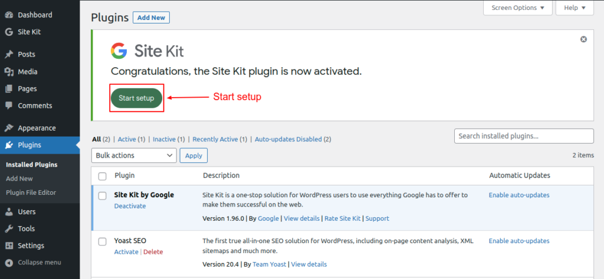Select Add New submenu item in sidebar
Viewport: 604px width, 279px height.
19,178
